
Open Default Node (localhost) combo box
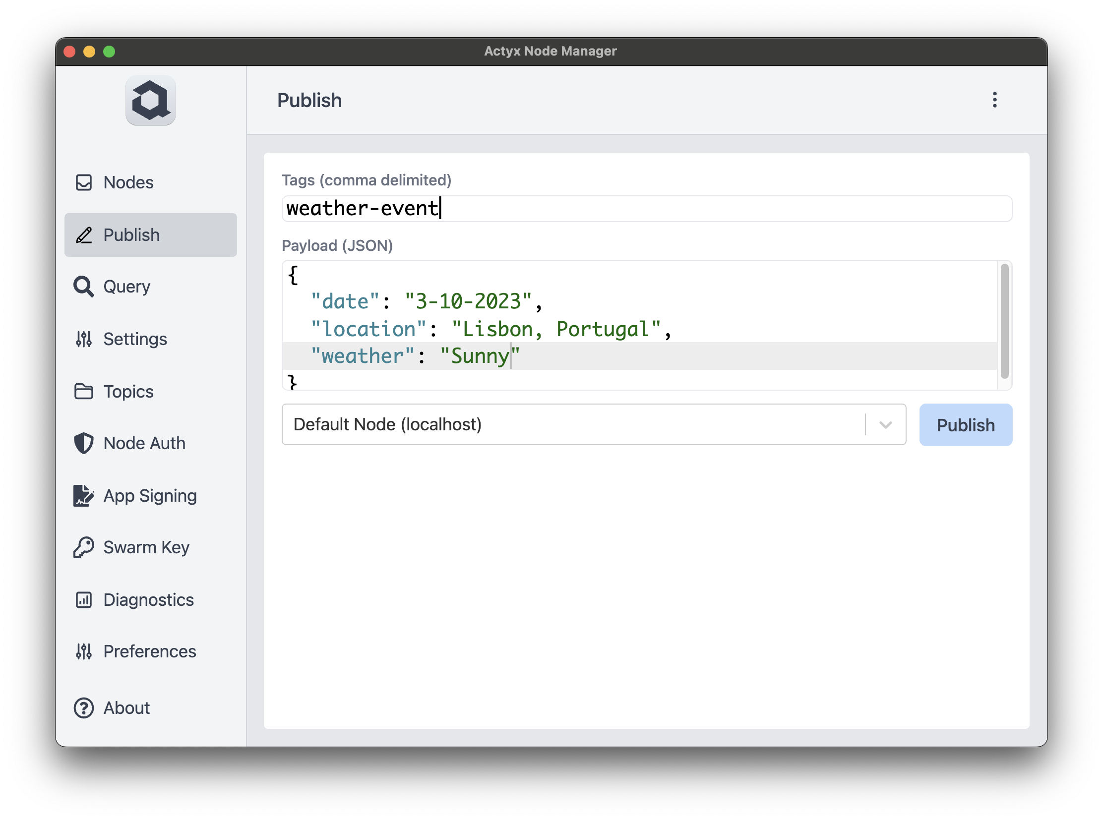point(571,425)
